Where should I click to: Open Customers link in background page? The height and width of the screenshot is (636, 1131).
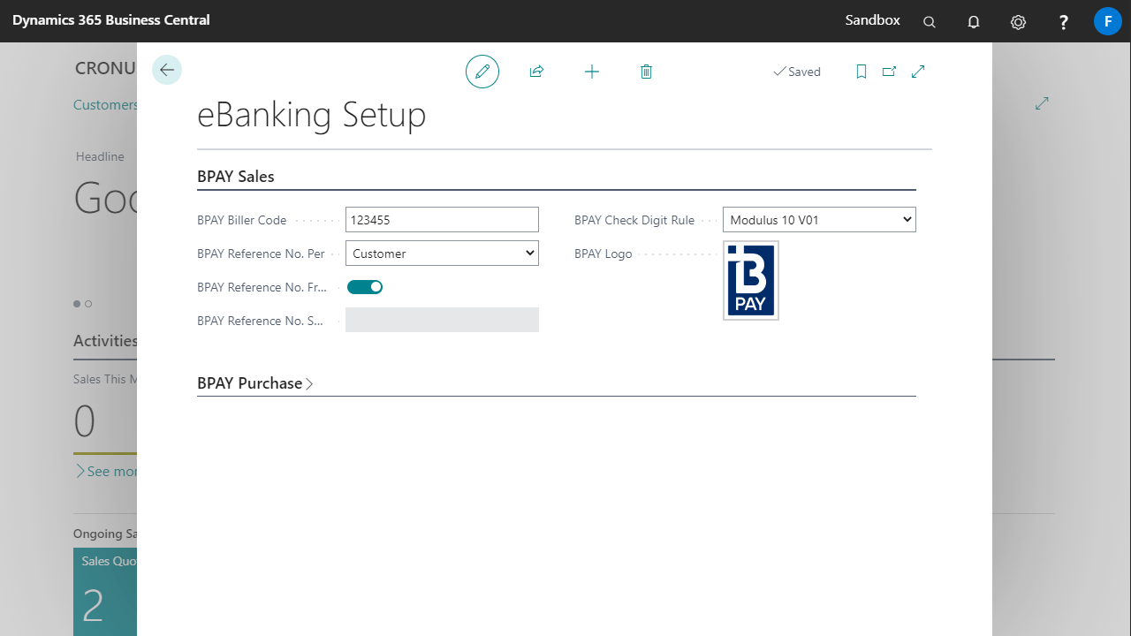pos(105,104)
